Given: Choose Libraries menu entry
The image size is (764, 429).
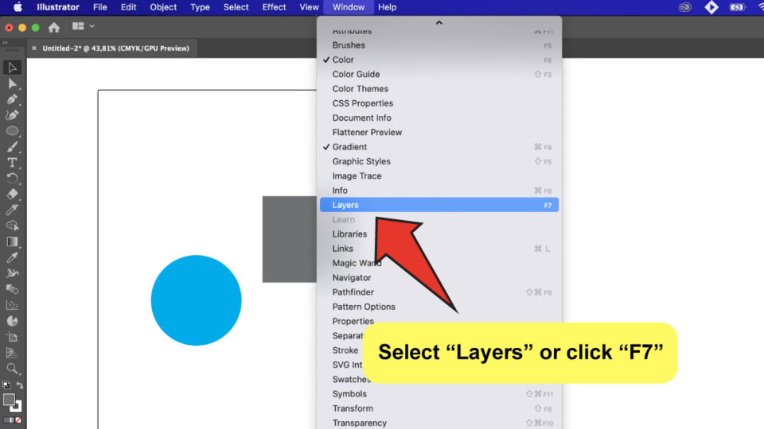Looking at the screenshot, I should pos(439,234).
